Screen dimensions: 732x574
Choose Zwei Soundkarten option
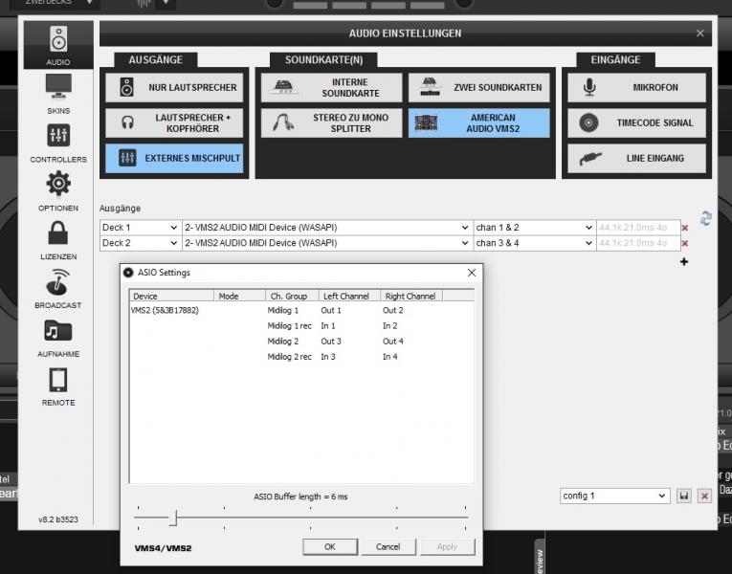coord(479,87)
